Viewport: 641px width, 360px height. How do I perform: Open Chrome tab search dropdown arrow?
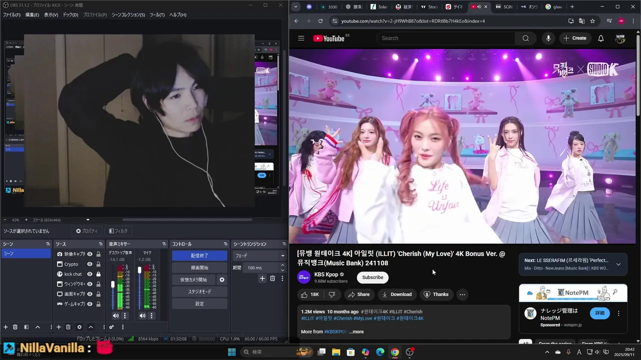pyautogui.click(x=296, y=7)
